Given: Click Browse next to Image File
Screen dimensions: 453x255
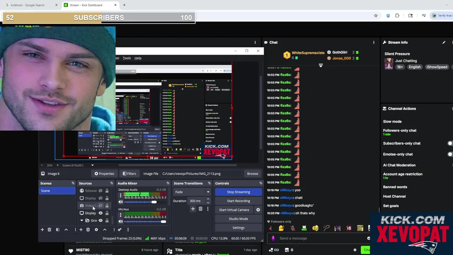Looking at the screenshot, I should (252, 174).
